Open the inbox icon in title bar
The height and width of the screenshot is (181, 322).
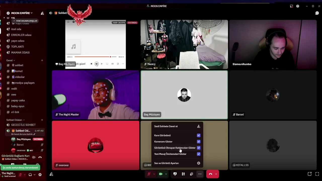point(291,6)
